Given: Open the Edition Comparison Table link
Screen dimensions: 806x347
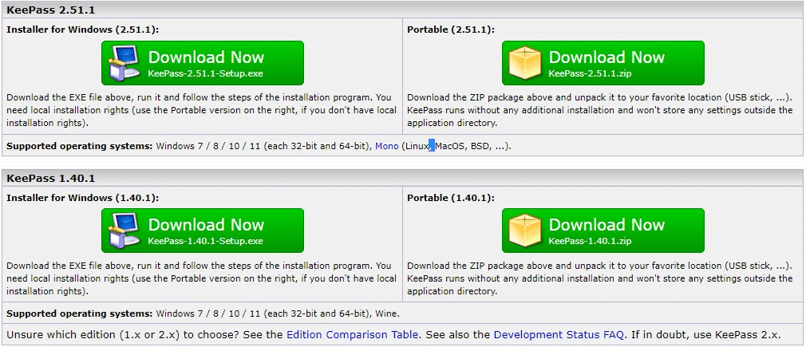Looking at the screenshot, I should tap(352, 335).
